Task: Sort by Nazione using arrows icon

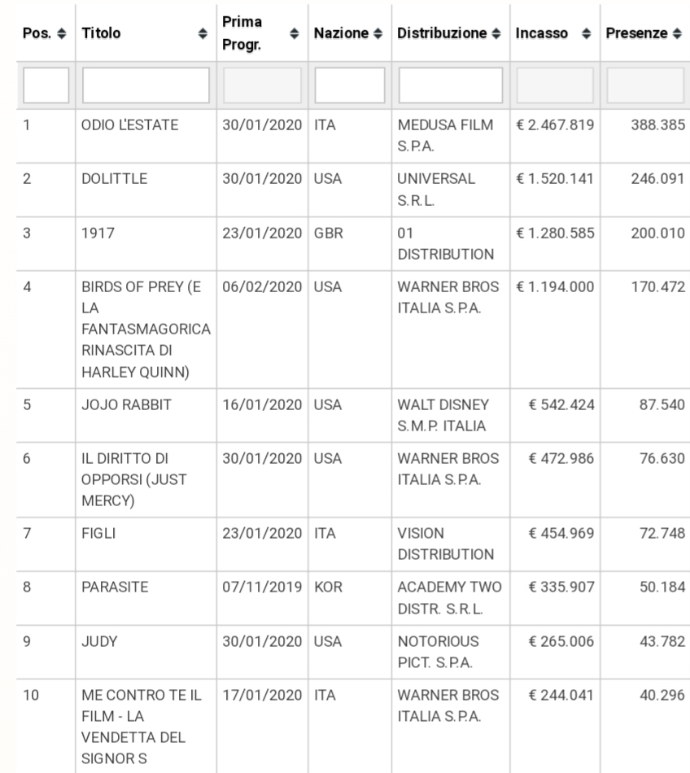Action: pos(377,36)
